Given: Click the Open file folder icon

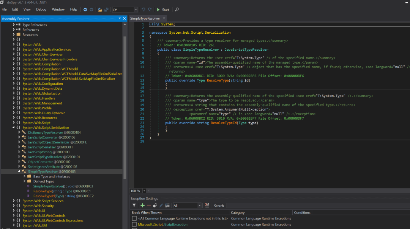Looking at the screenshot, I should click(100, 9).
